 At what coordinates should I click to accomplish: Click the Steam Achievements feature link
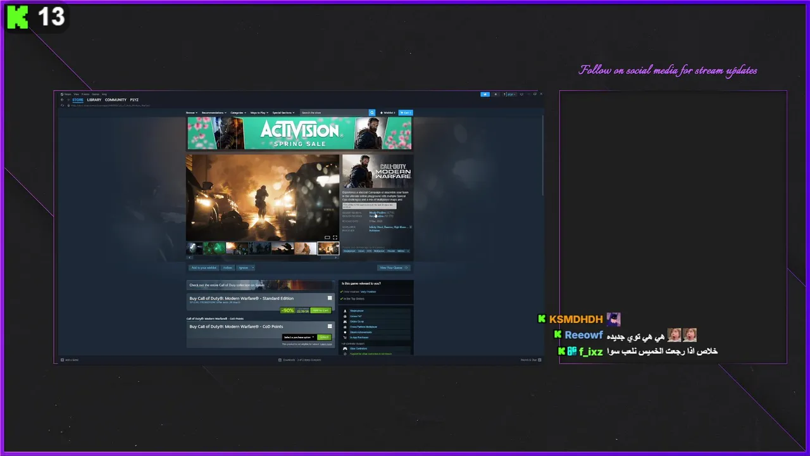[361, 332]
